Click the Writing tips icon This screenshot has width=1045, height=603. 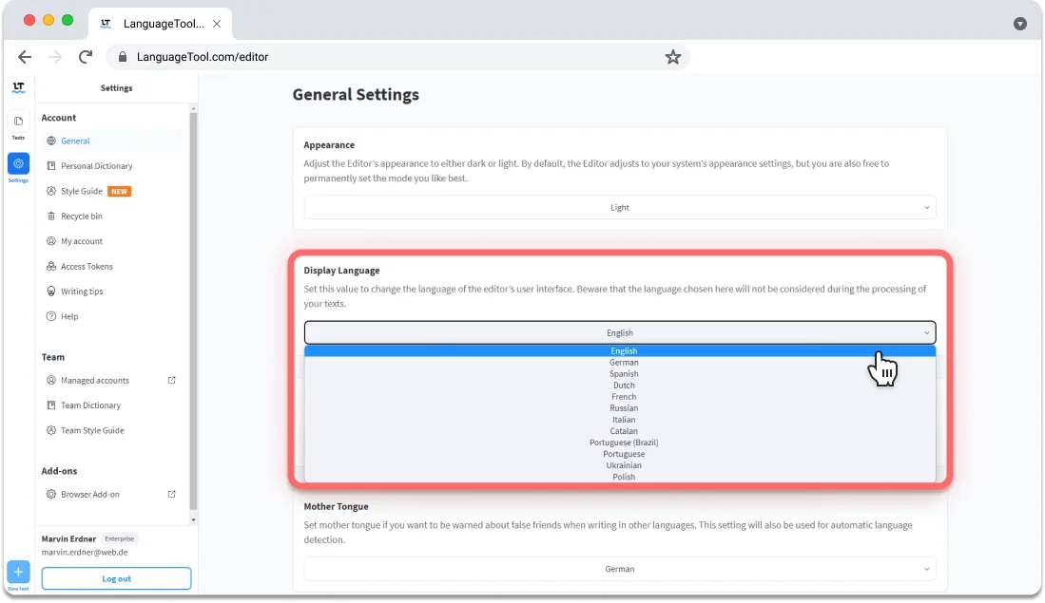tap(52, 291)
